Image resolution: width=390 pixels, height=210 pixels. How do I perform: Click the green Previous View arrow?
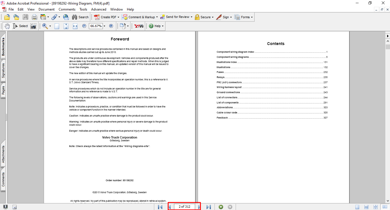coord(221,207)
